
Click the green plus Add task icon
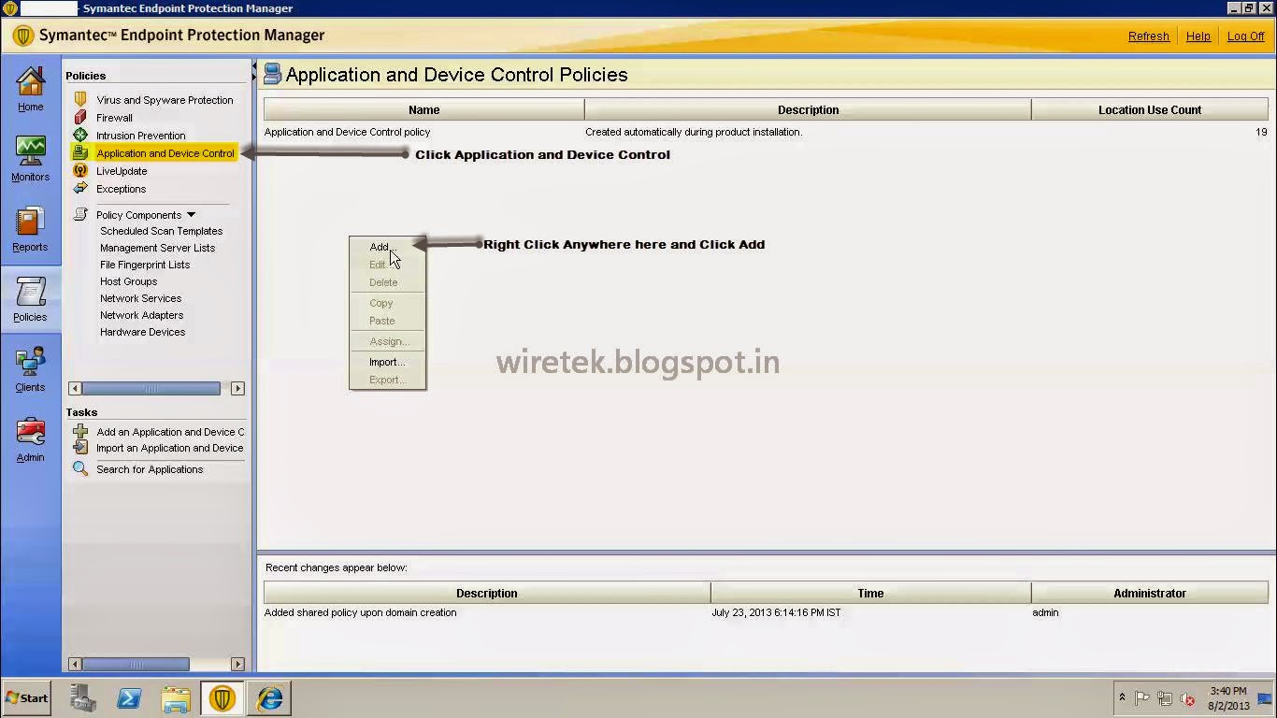[80, 431]
